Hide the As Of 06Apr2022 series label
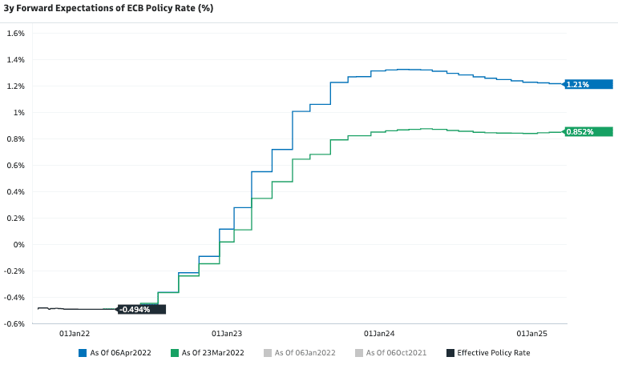This screenshot has width=618, height=369. pyautogui.click(x=121, y=352)
